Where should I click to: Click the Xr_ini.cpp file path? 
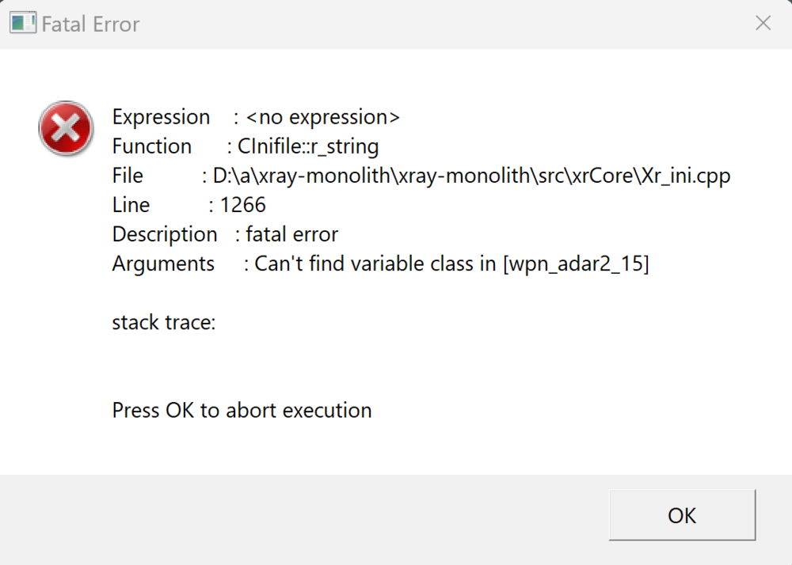pyautogui.click(x=472, y=176)
